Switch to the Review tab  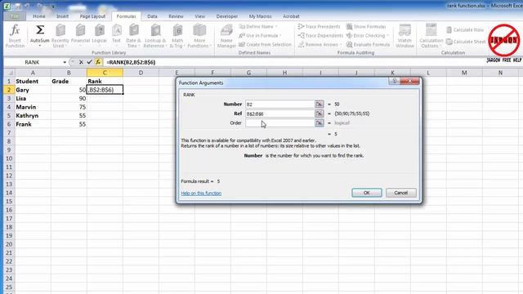[176, 16]
